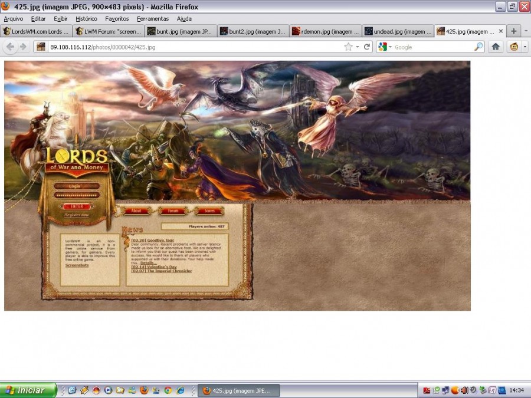Click the monkey face toolbar icon
Image resolution: width=531 pixels, height=398 pixels.
(514, 47)
